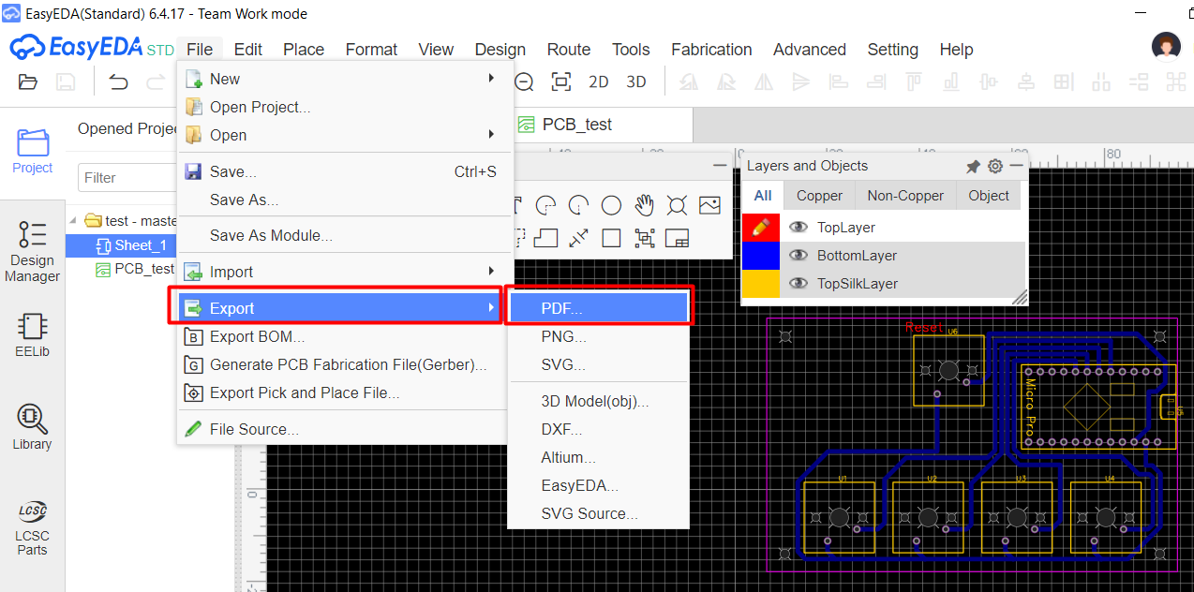This screenshot has width=1194, height=592.
Task: Select the hand Move tool
Action: [644, 205]
